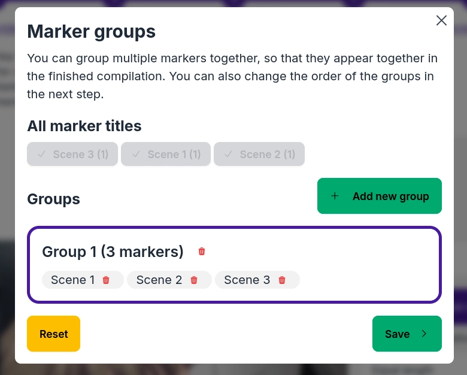Remove Scene 1 from Group 1
Screen dimensions: 467x375
pyautogui.click(x=106, y=280)
